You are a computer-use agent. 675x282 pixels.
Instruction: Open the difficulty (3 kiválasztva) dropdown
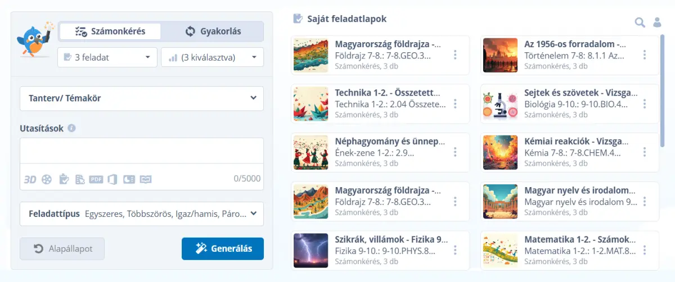(212, 57)
